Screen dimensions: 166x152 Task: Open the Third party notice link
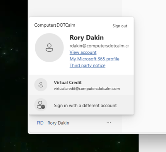pos(88,65)
